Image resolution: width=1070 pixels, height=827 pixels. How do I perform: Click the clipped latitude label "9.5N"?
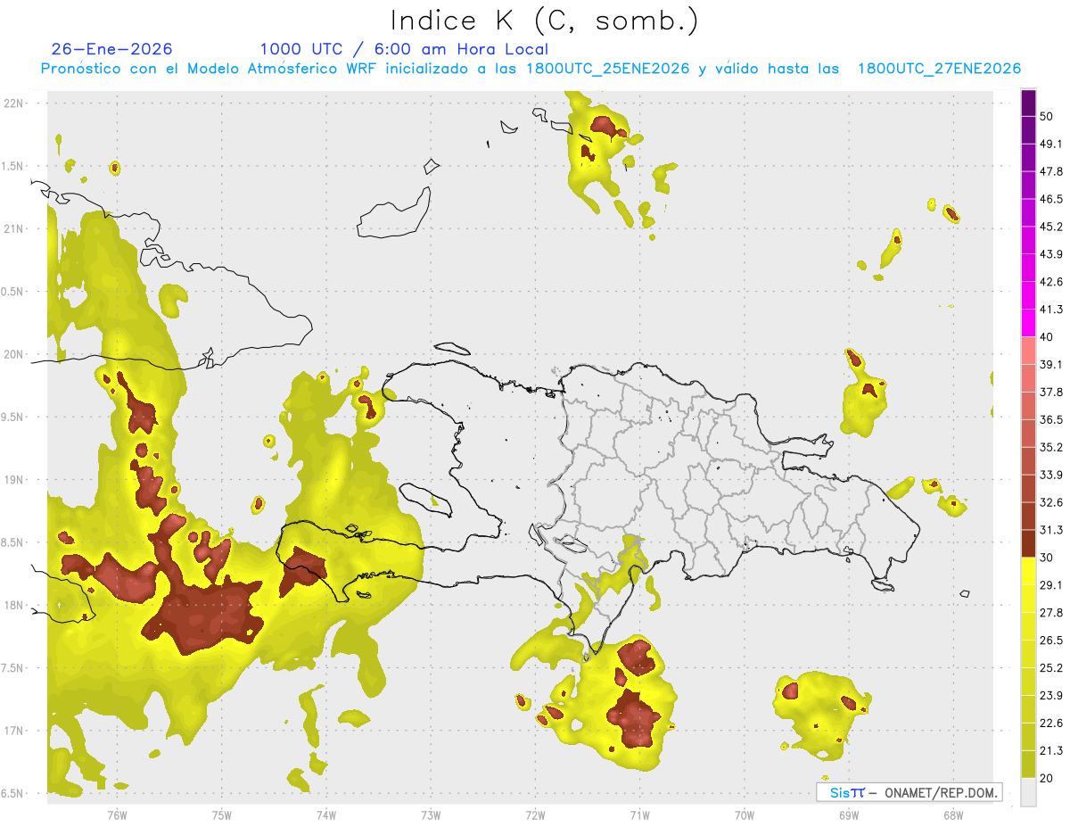tap(13, 417)
